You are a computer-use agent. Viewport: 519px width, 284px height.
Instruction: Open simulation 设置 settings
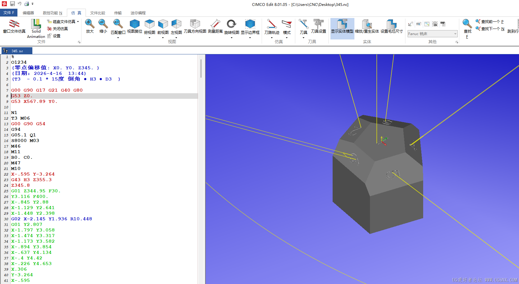tap(54, 36)
